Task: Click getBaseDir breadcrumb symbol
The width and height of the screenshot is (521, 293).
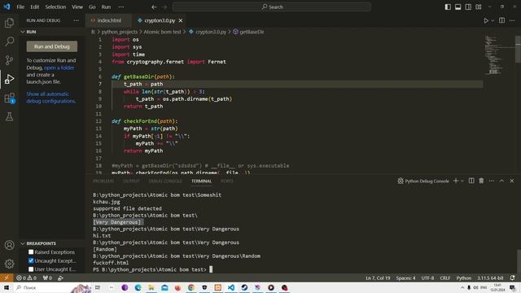Action: [248, 32]
